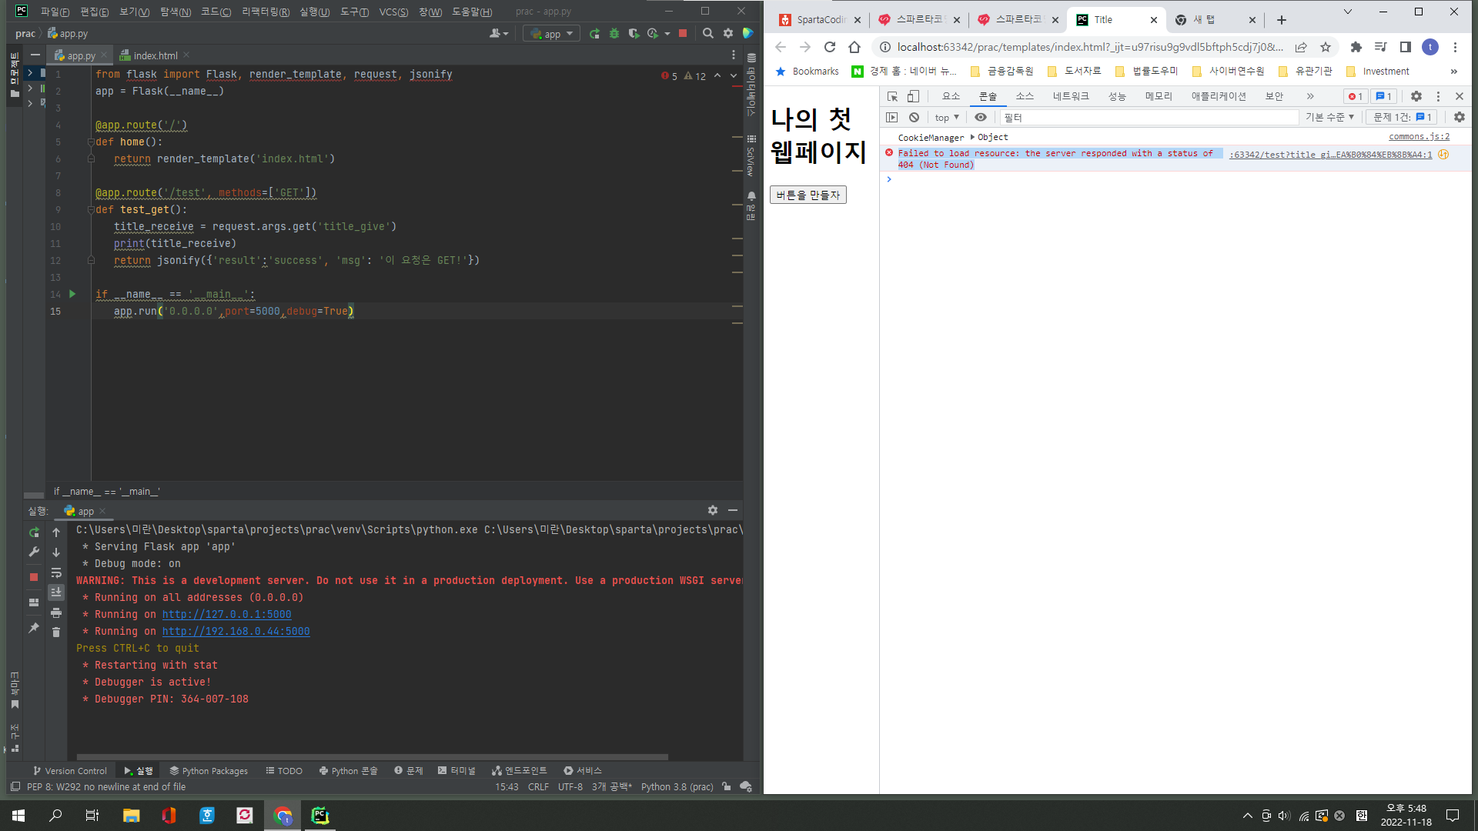Open the 기본 수준 log level dropdown
This screenshot has height=831, width=1478.
[1329, 117]
